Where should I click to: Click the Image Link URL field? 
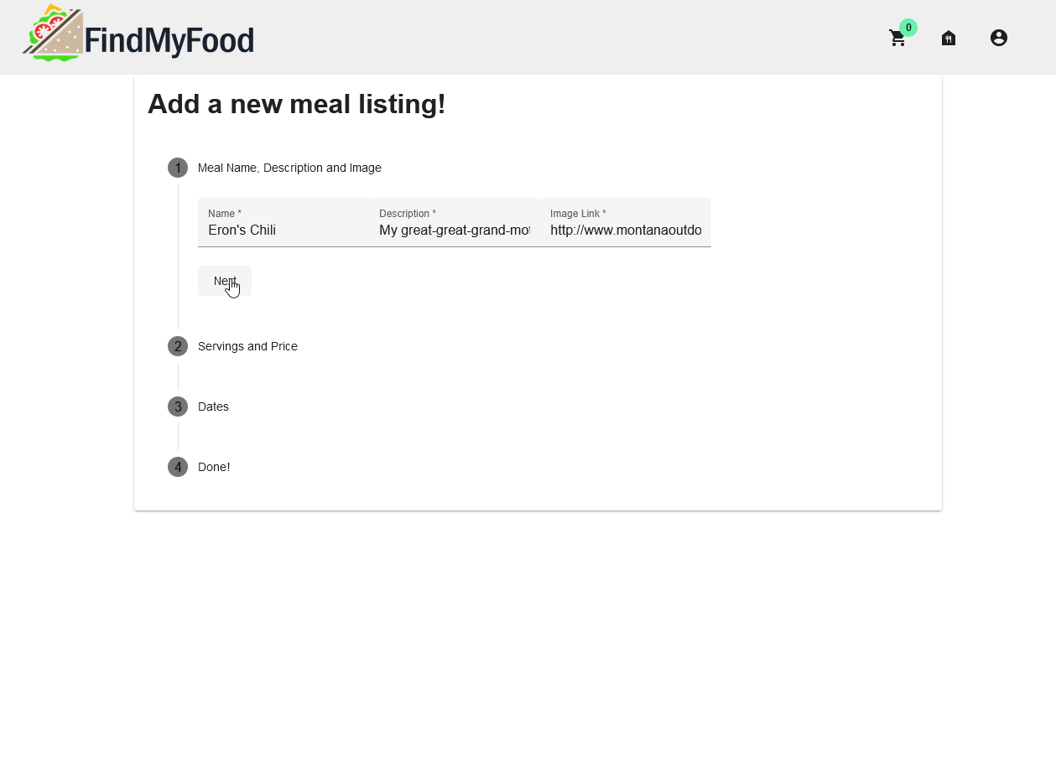click(x=625, y=230)
